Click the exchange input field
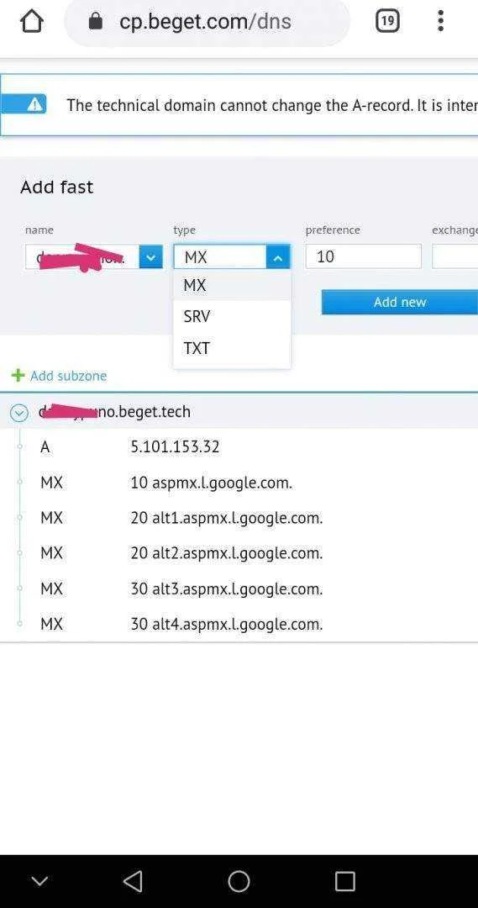 tap(454, 256)
